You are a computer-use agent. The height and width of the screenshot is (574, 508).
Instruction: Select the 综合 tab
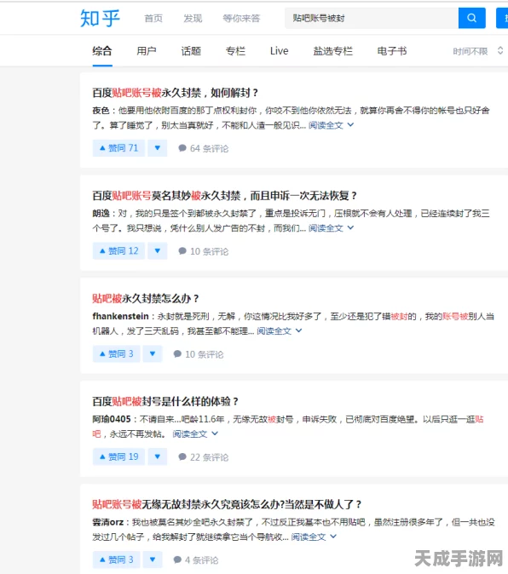102,51
